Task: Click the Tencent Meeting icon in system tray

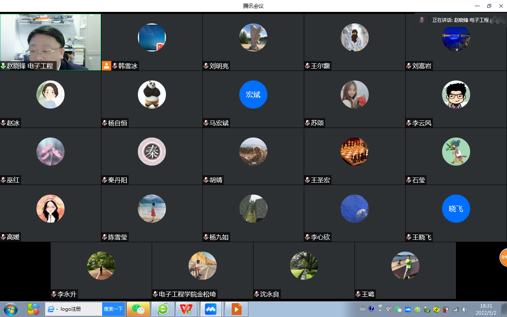Action: point(408,309)
